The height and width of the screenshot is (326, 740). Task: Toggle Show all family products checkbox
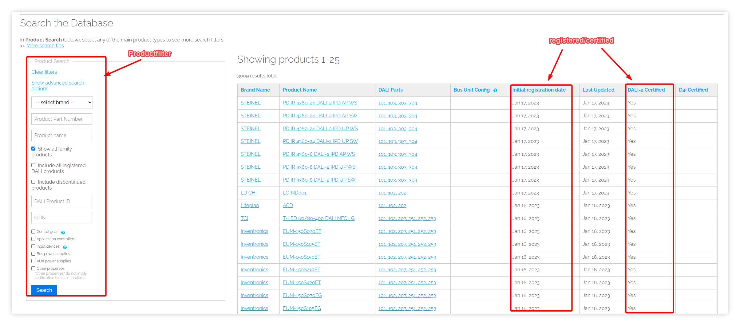[34, 149]
